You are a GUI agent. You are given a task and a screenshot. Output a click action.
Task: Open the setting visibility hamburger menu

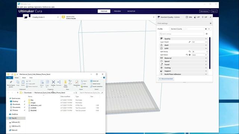[x=207, y=34]
